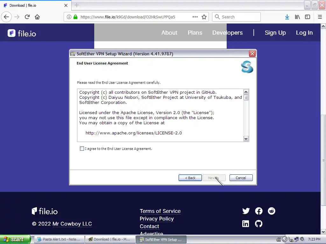Click the file.io logo in header
Image resolution: width=326 pixels, height=244 pixels.
coord(22,33)
